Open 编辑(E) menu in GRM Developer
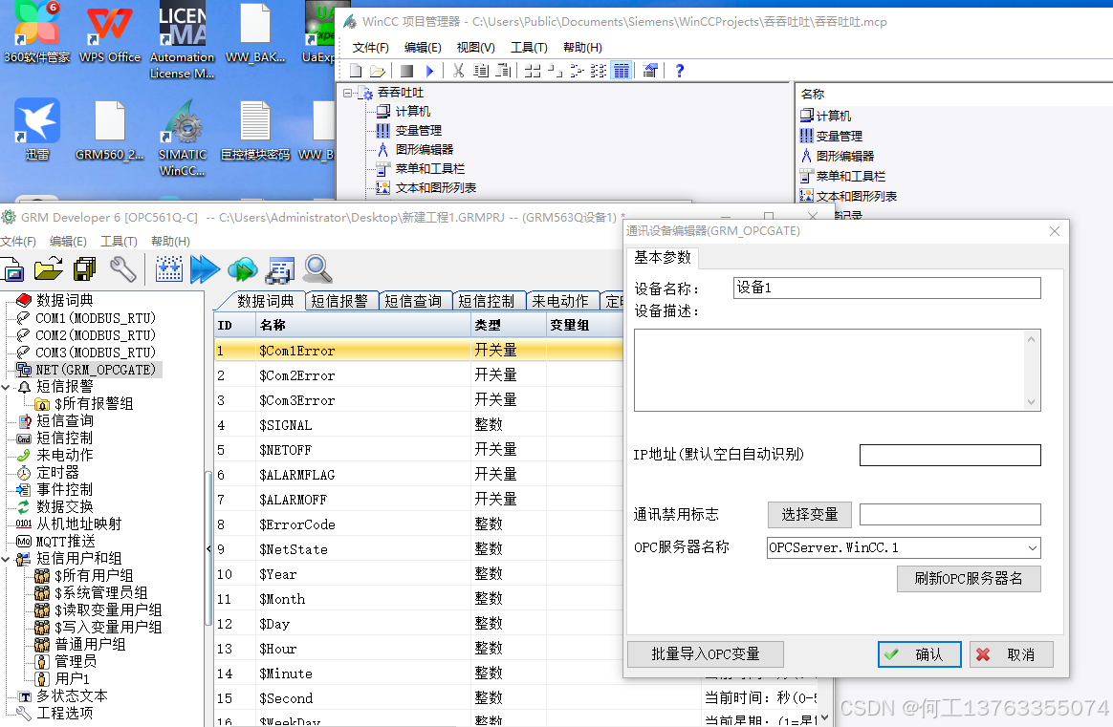 (68, 242)
